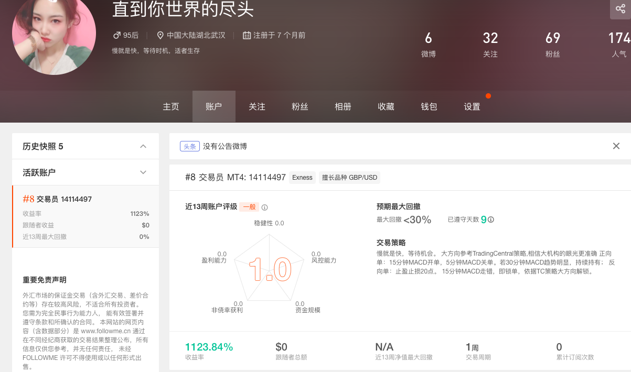Click the Exness broker tag
Screen dimensions: 631x372
(x=302, y=178)
